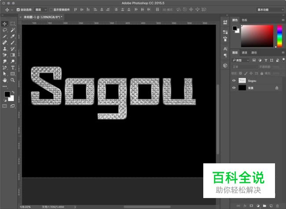Screen dimensions: 286x209
Task: Open the Edit Toolbar three-dots menu
Action: pos(4,86)
